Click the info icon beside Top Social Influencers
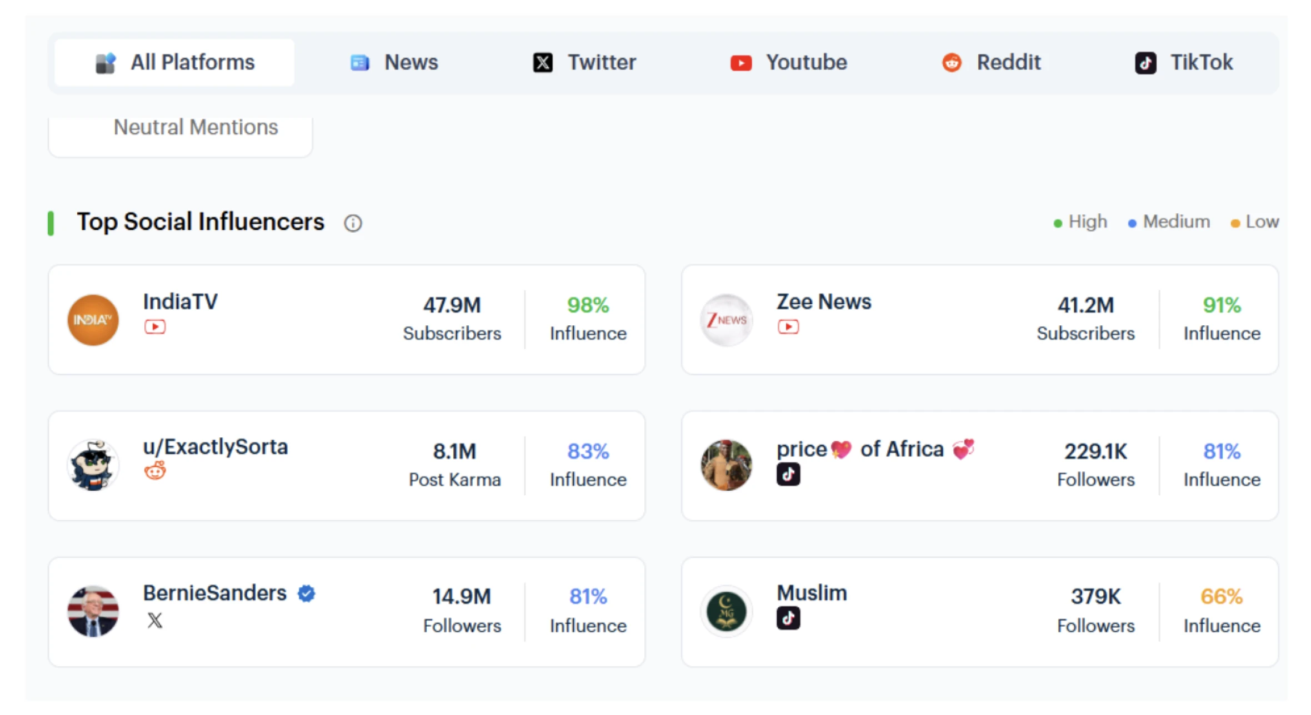Screen dimensions: 1311x715 click(x=353, y=223)
